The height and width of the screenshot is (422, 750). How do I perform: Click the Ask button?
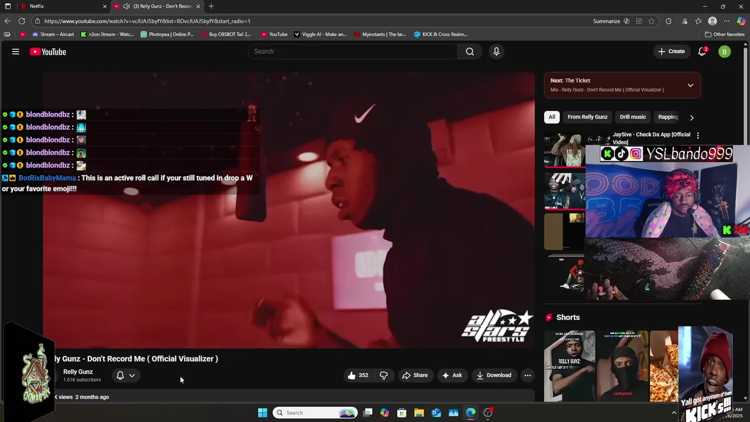point(452,375)
